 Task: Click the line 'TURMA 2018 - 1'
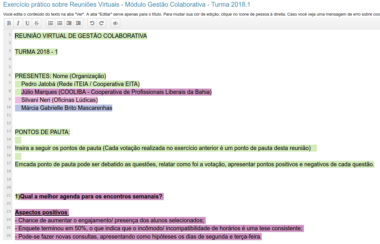(36, 52)
